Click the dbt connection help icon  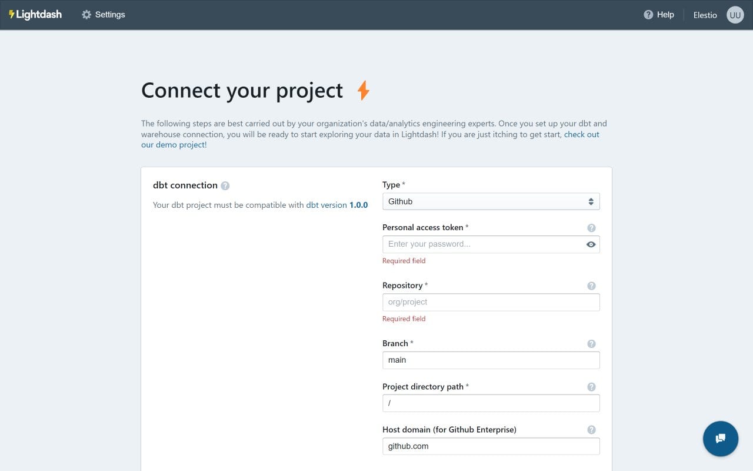225,185
